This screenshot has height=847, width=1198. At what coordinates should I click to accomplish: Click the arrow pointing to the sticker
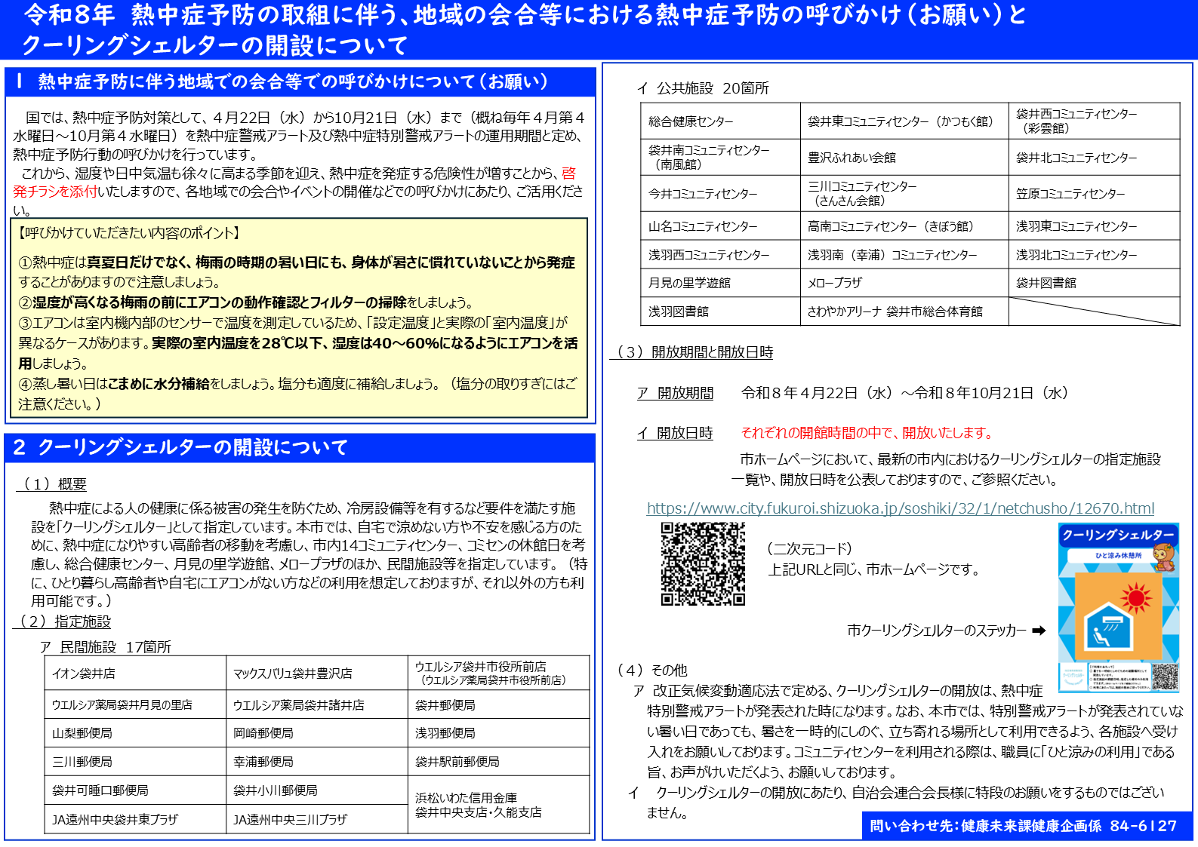pos(1039,631)
